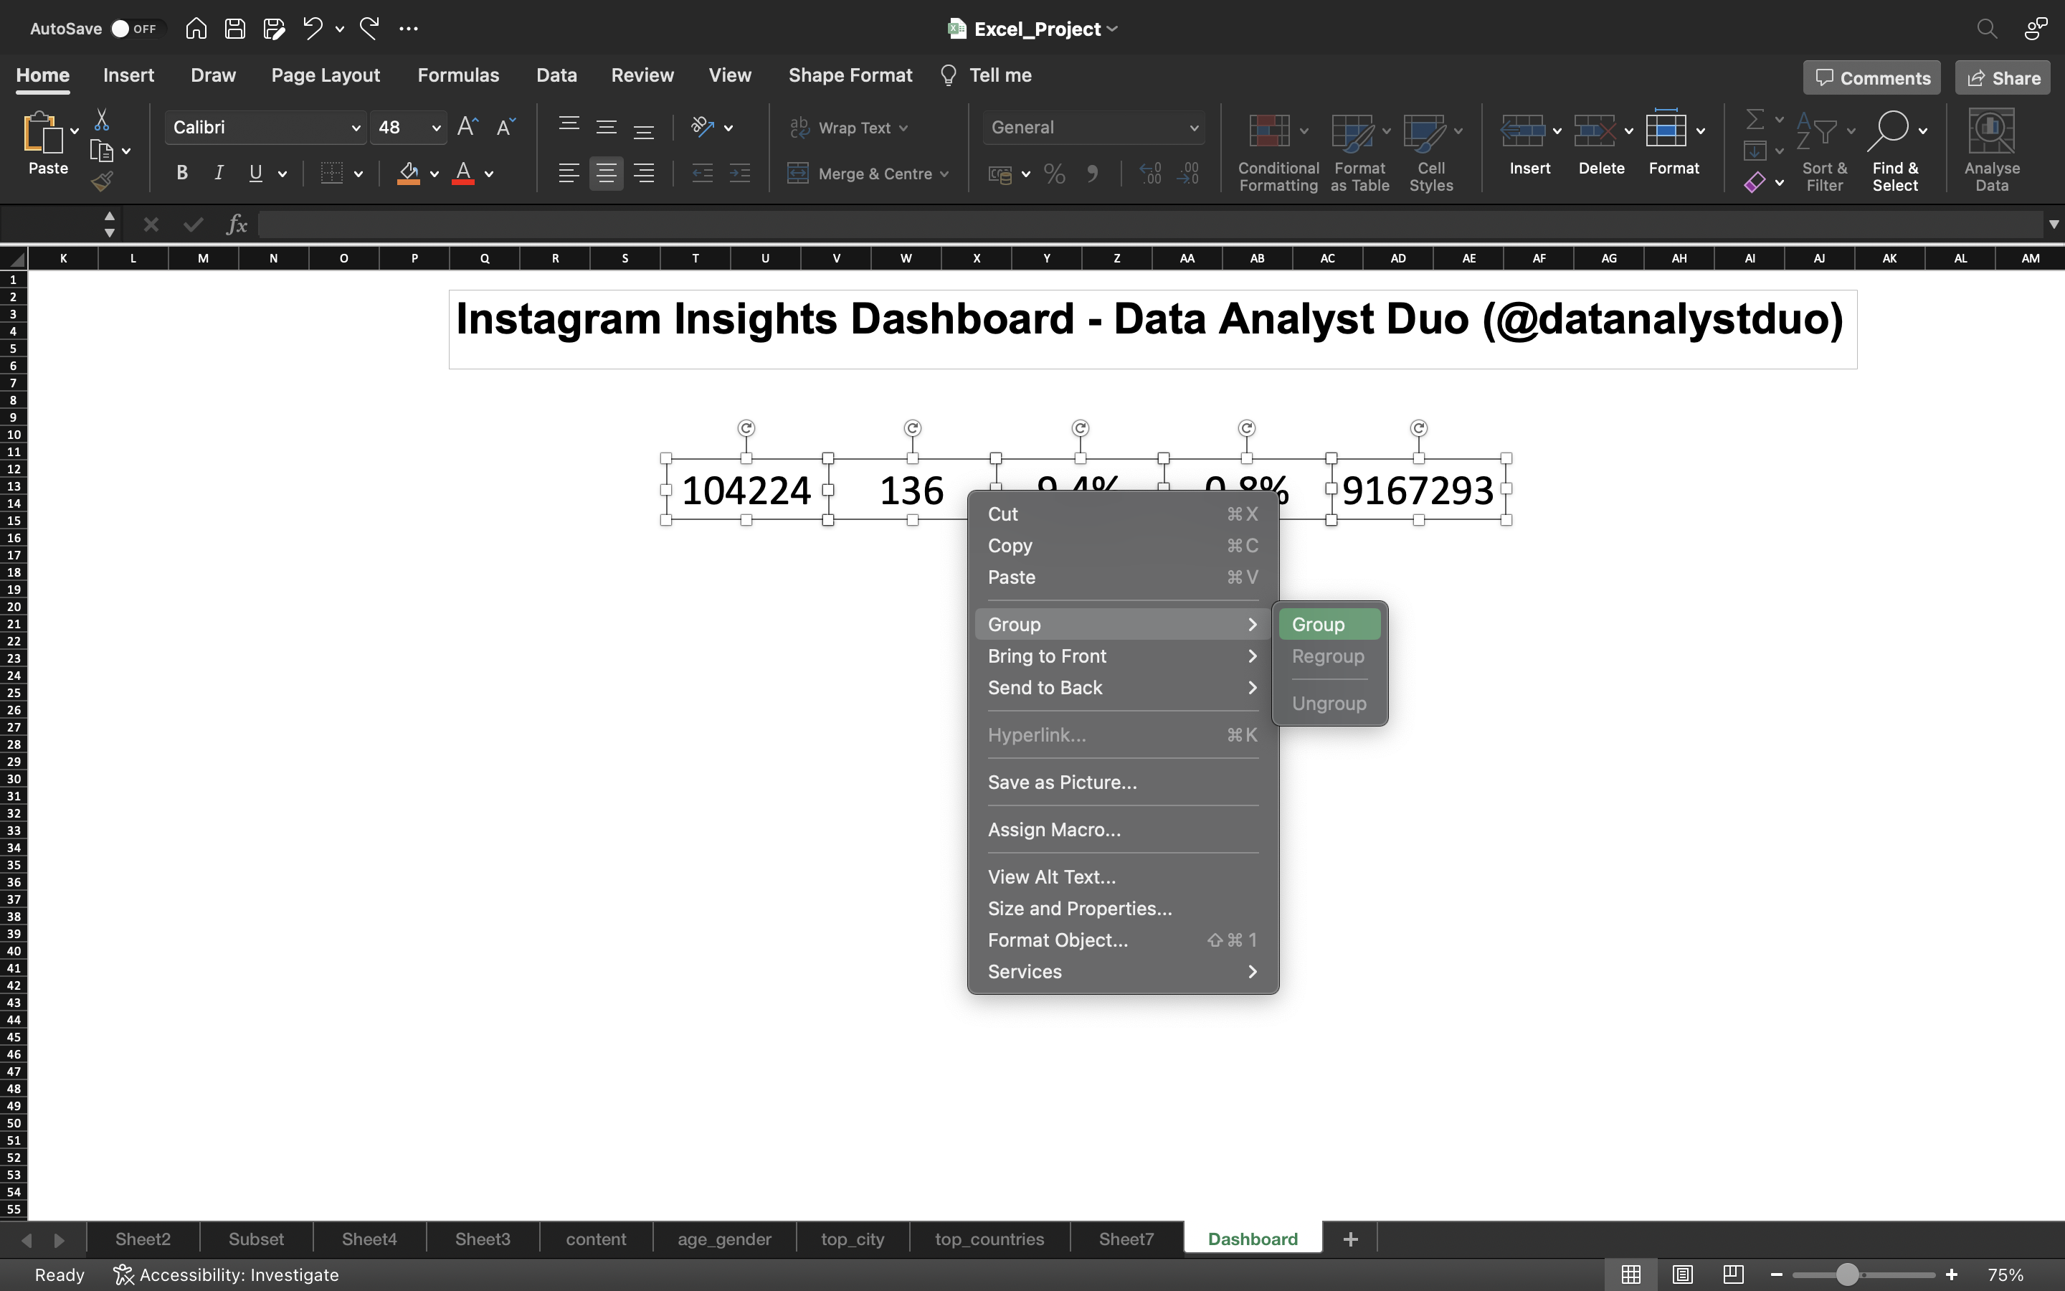
Task: Click the increase indent icon
Action: click(740, 174)
